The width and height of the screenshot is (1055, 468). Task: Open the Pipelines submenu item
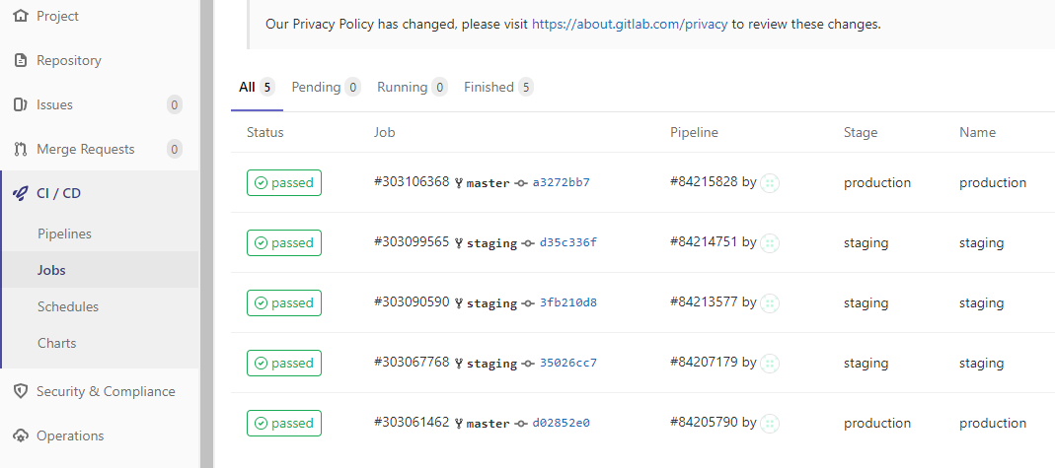click(64, 234)
